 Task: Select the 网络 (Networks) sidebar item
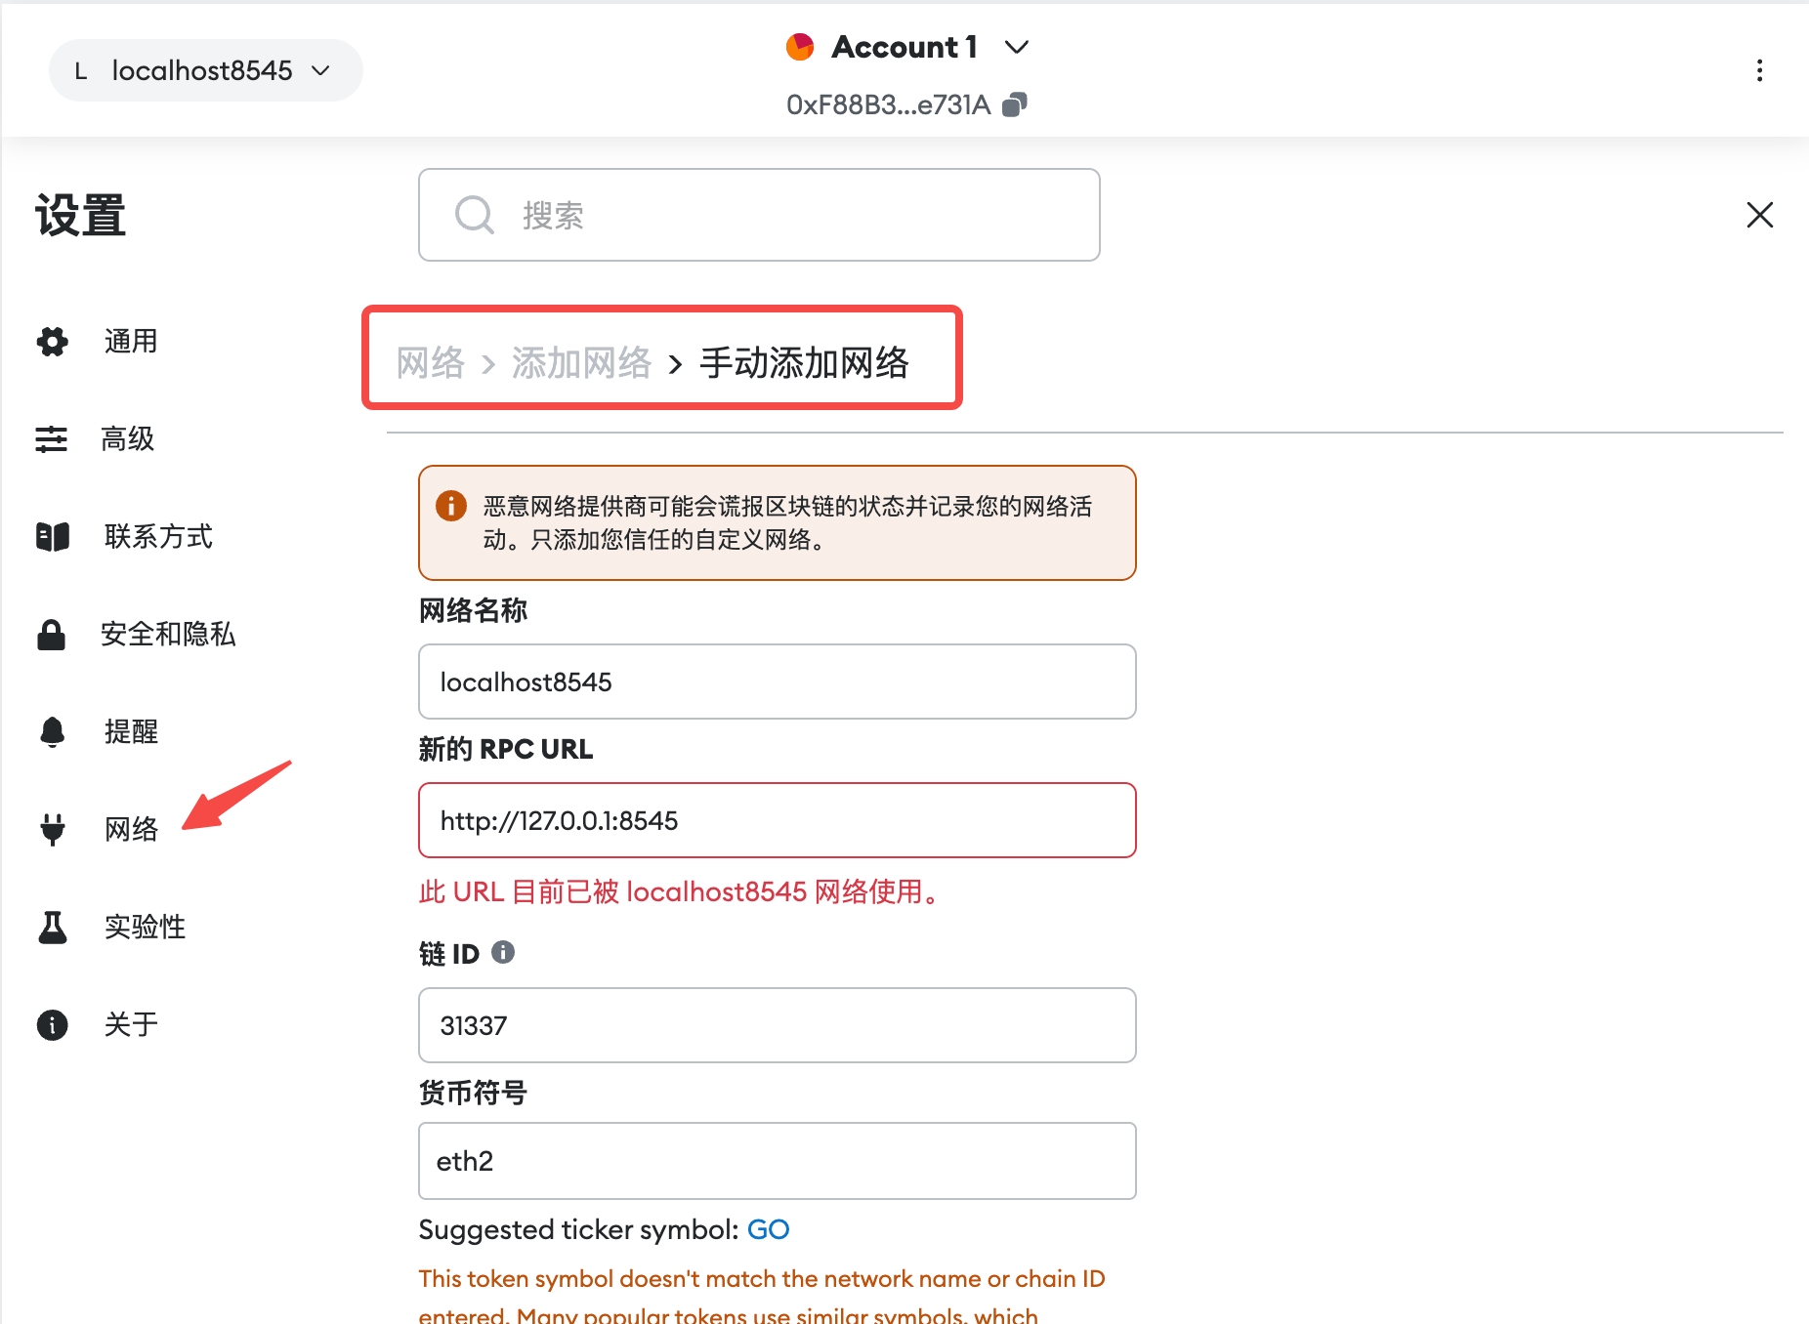click(131, 829)
